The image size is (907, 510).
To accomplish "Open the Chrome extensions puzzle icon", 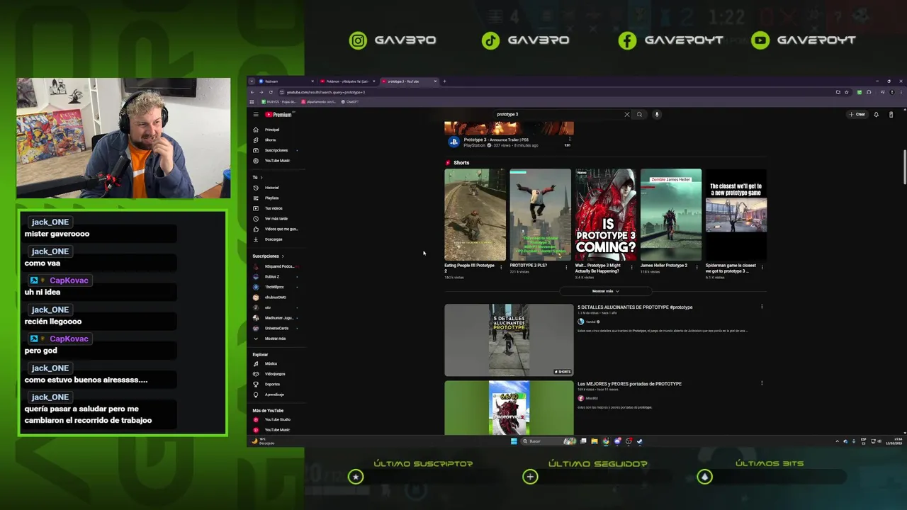I will coord(869,92).
